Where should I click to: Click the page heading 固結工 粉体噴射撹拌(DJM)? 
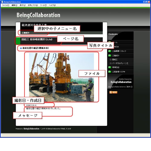coord(37,39)
